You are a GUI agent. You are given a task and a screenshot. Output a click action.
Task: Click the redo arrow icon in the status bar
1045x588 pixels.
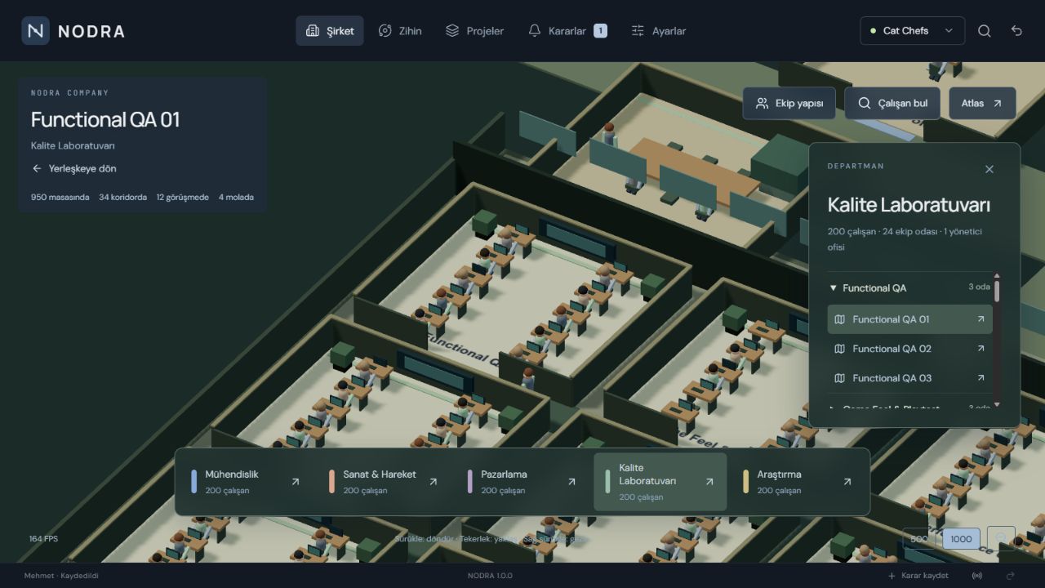[x=1011, y=576]
